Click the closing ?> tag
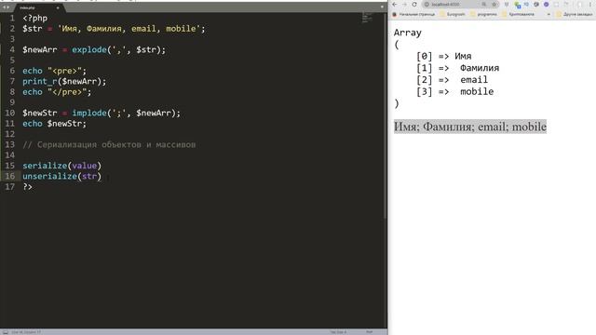The image size is (596, 335). click(x=27, y=187)
